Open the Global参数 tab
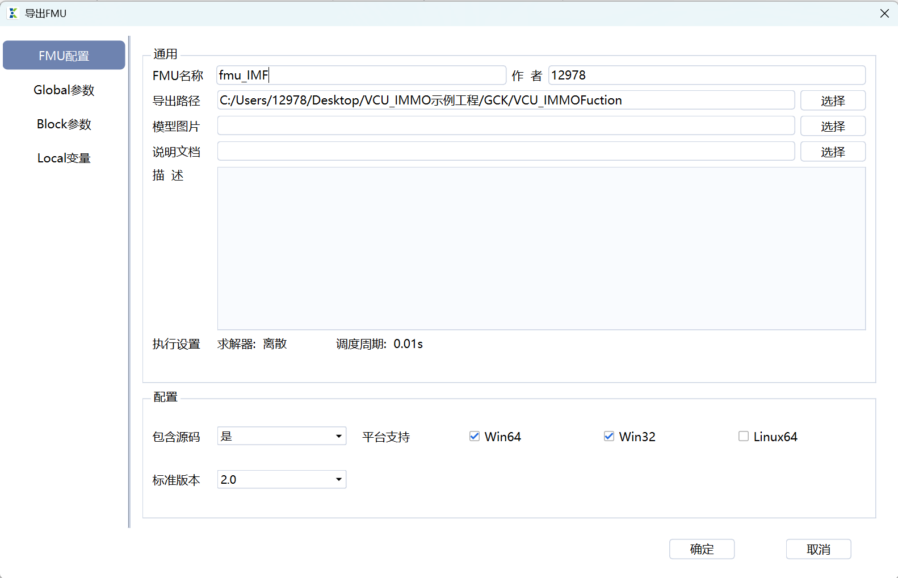Viewport: 898px width, 578px height. coord(64,90)
